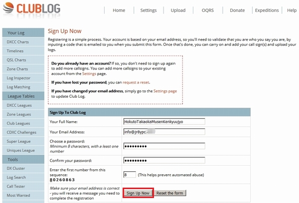The height and width of the screenshot is (203, 299).
Task: Click the Tools sidebar header
Action: (x=23, y=159)
